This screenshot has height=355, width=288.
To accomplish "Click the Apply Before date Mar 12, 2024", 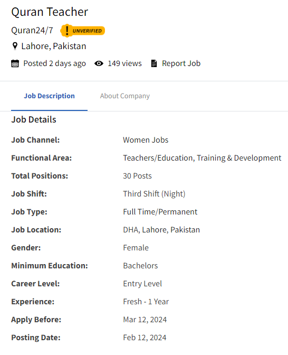I will (145, 320).
